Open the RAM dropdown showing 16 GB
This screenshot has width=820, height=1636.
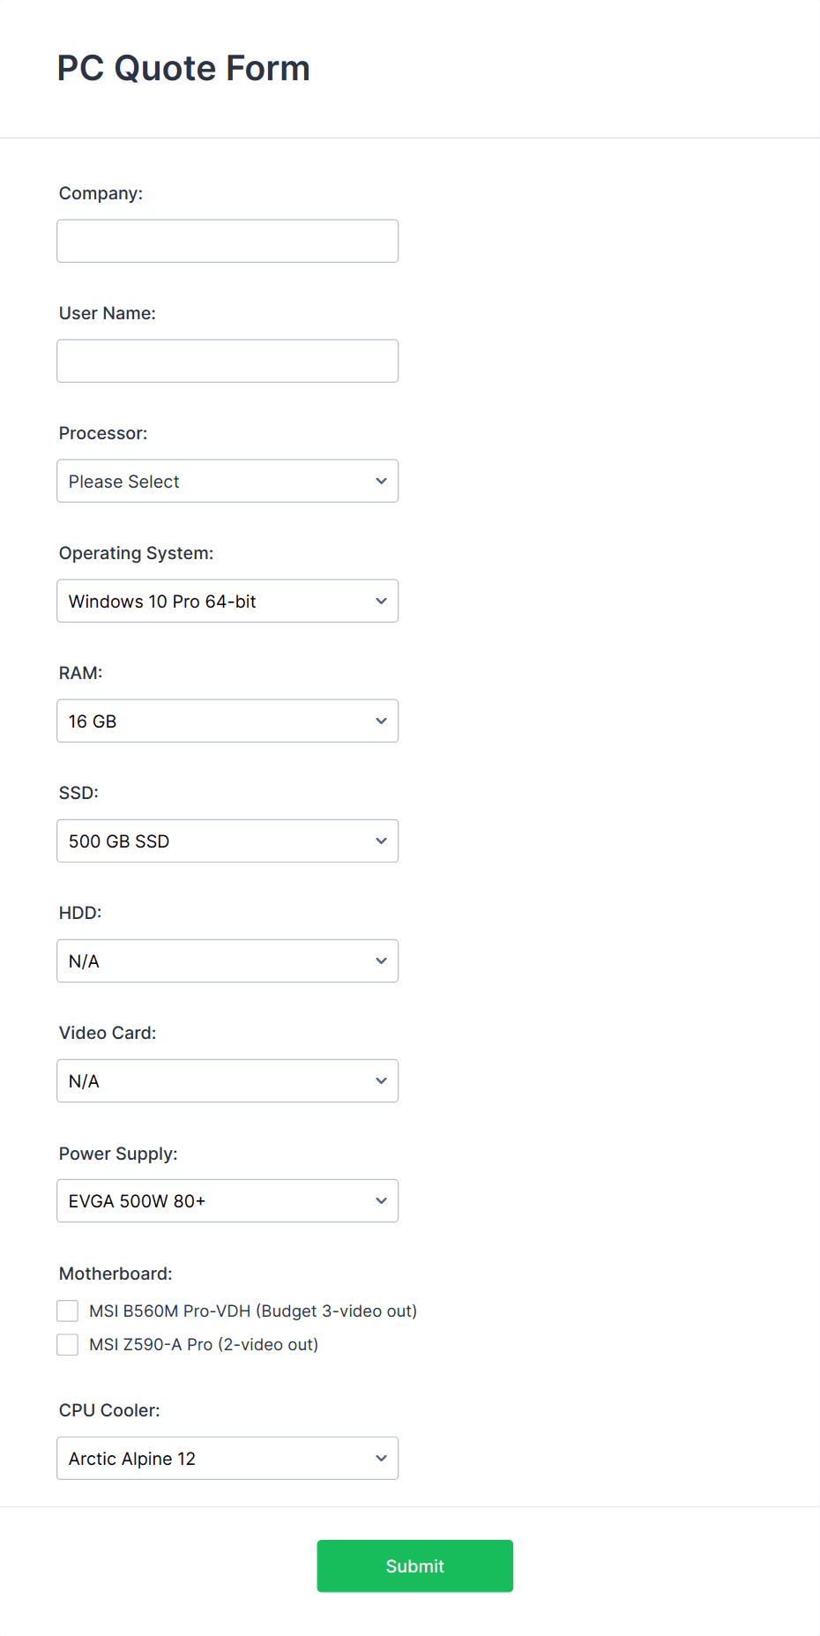click(227, 721)
